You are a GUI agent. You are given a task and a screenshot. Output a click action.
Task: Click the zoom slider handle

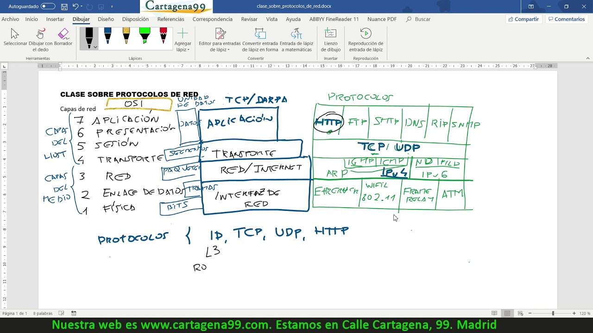point(553,314)
